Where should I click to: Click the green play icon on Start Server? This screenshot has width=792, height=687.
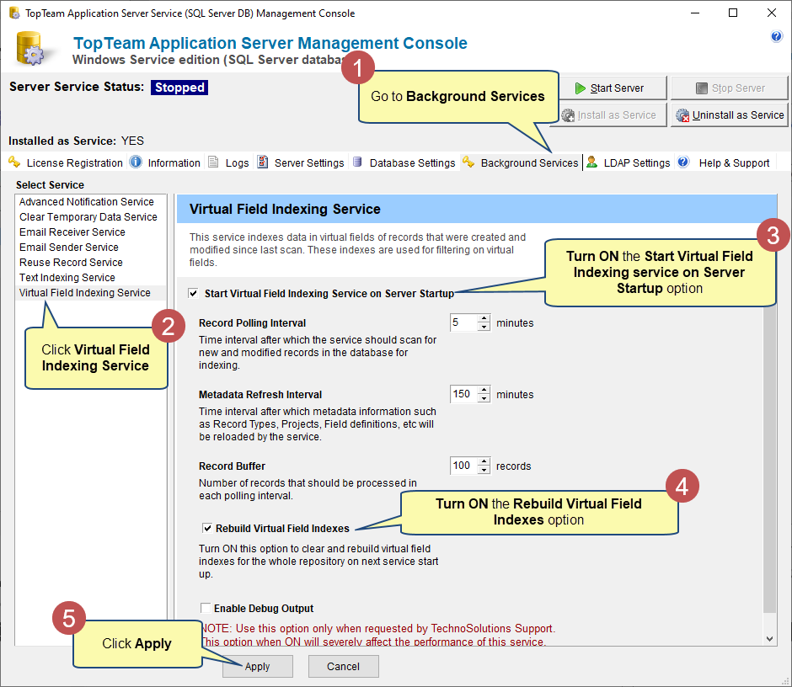coord(581,88)
